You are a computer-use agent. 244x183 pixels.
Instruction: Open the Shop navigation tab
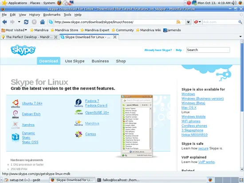(x=121, y=61)
